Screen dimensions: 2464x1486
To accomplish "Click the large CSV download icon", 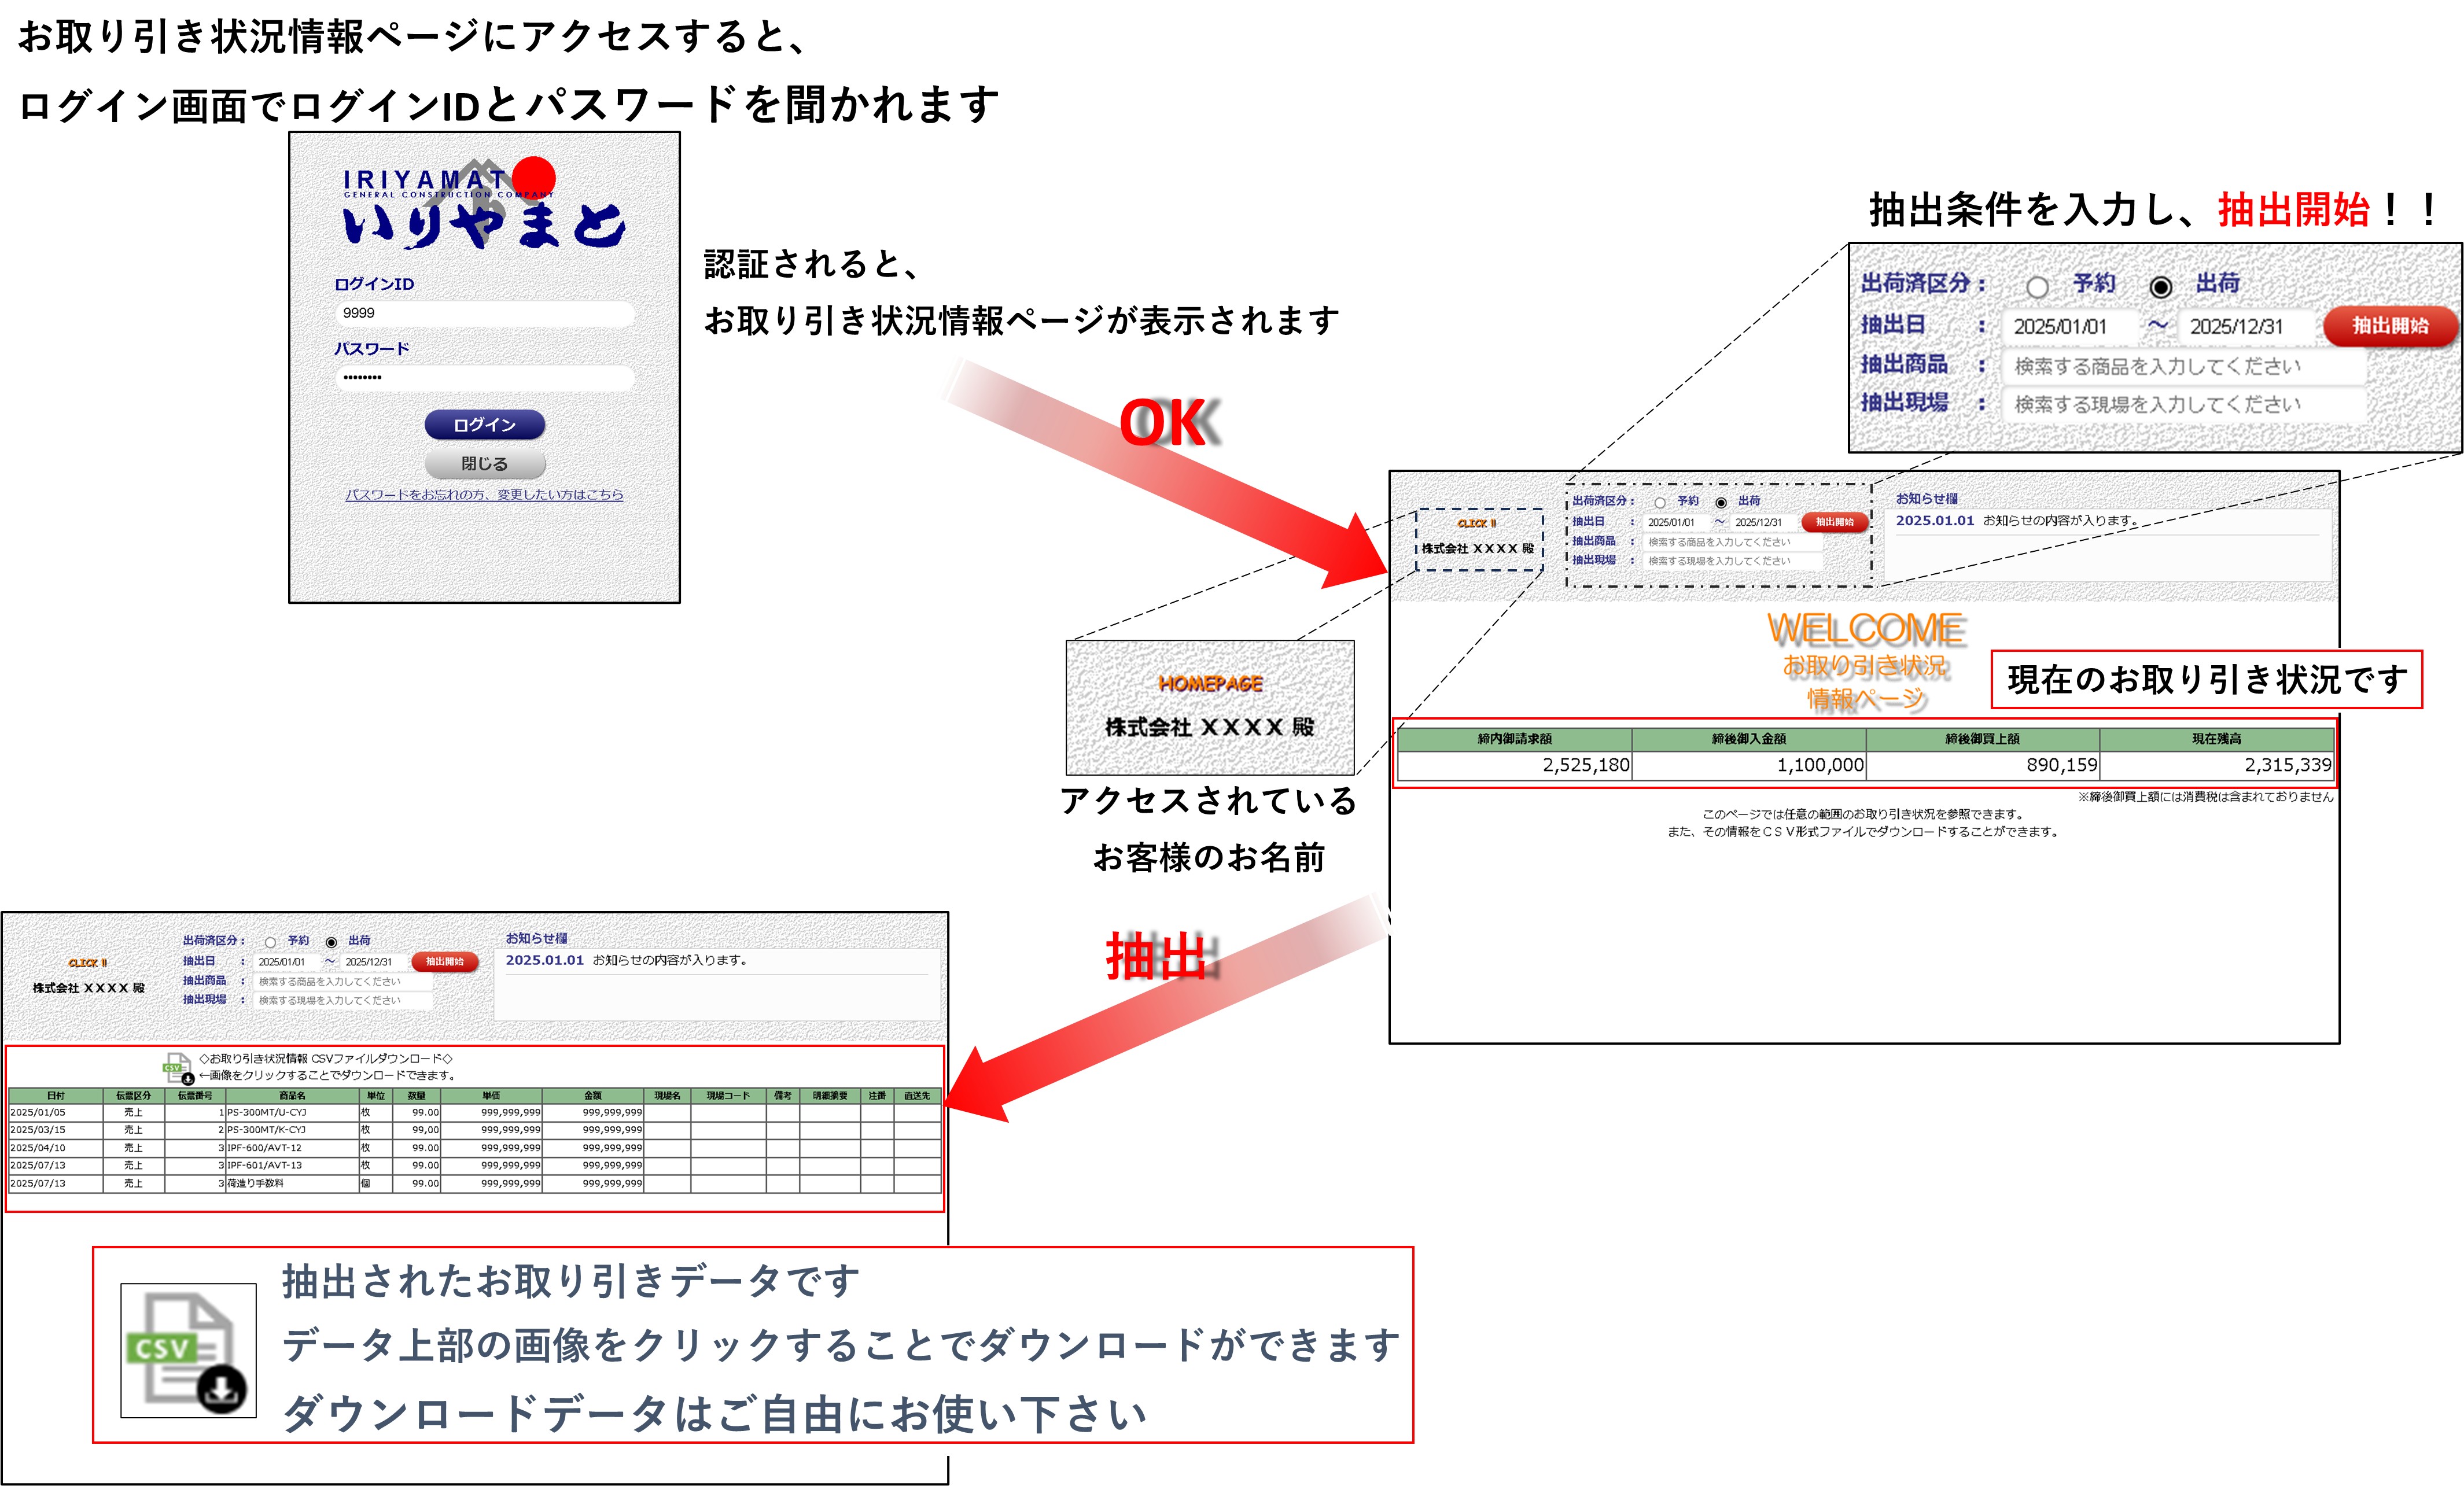I will pyautogui.click(x=188, y=1350).
